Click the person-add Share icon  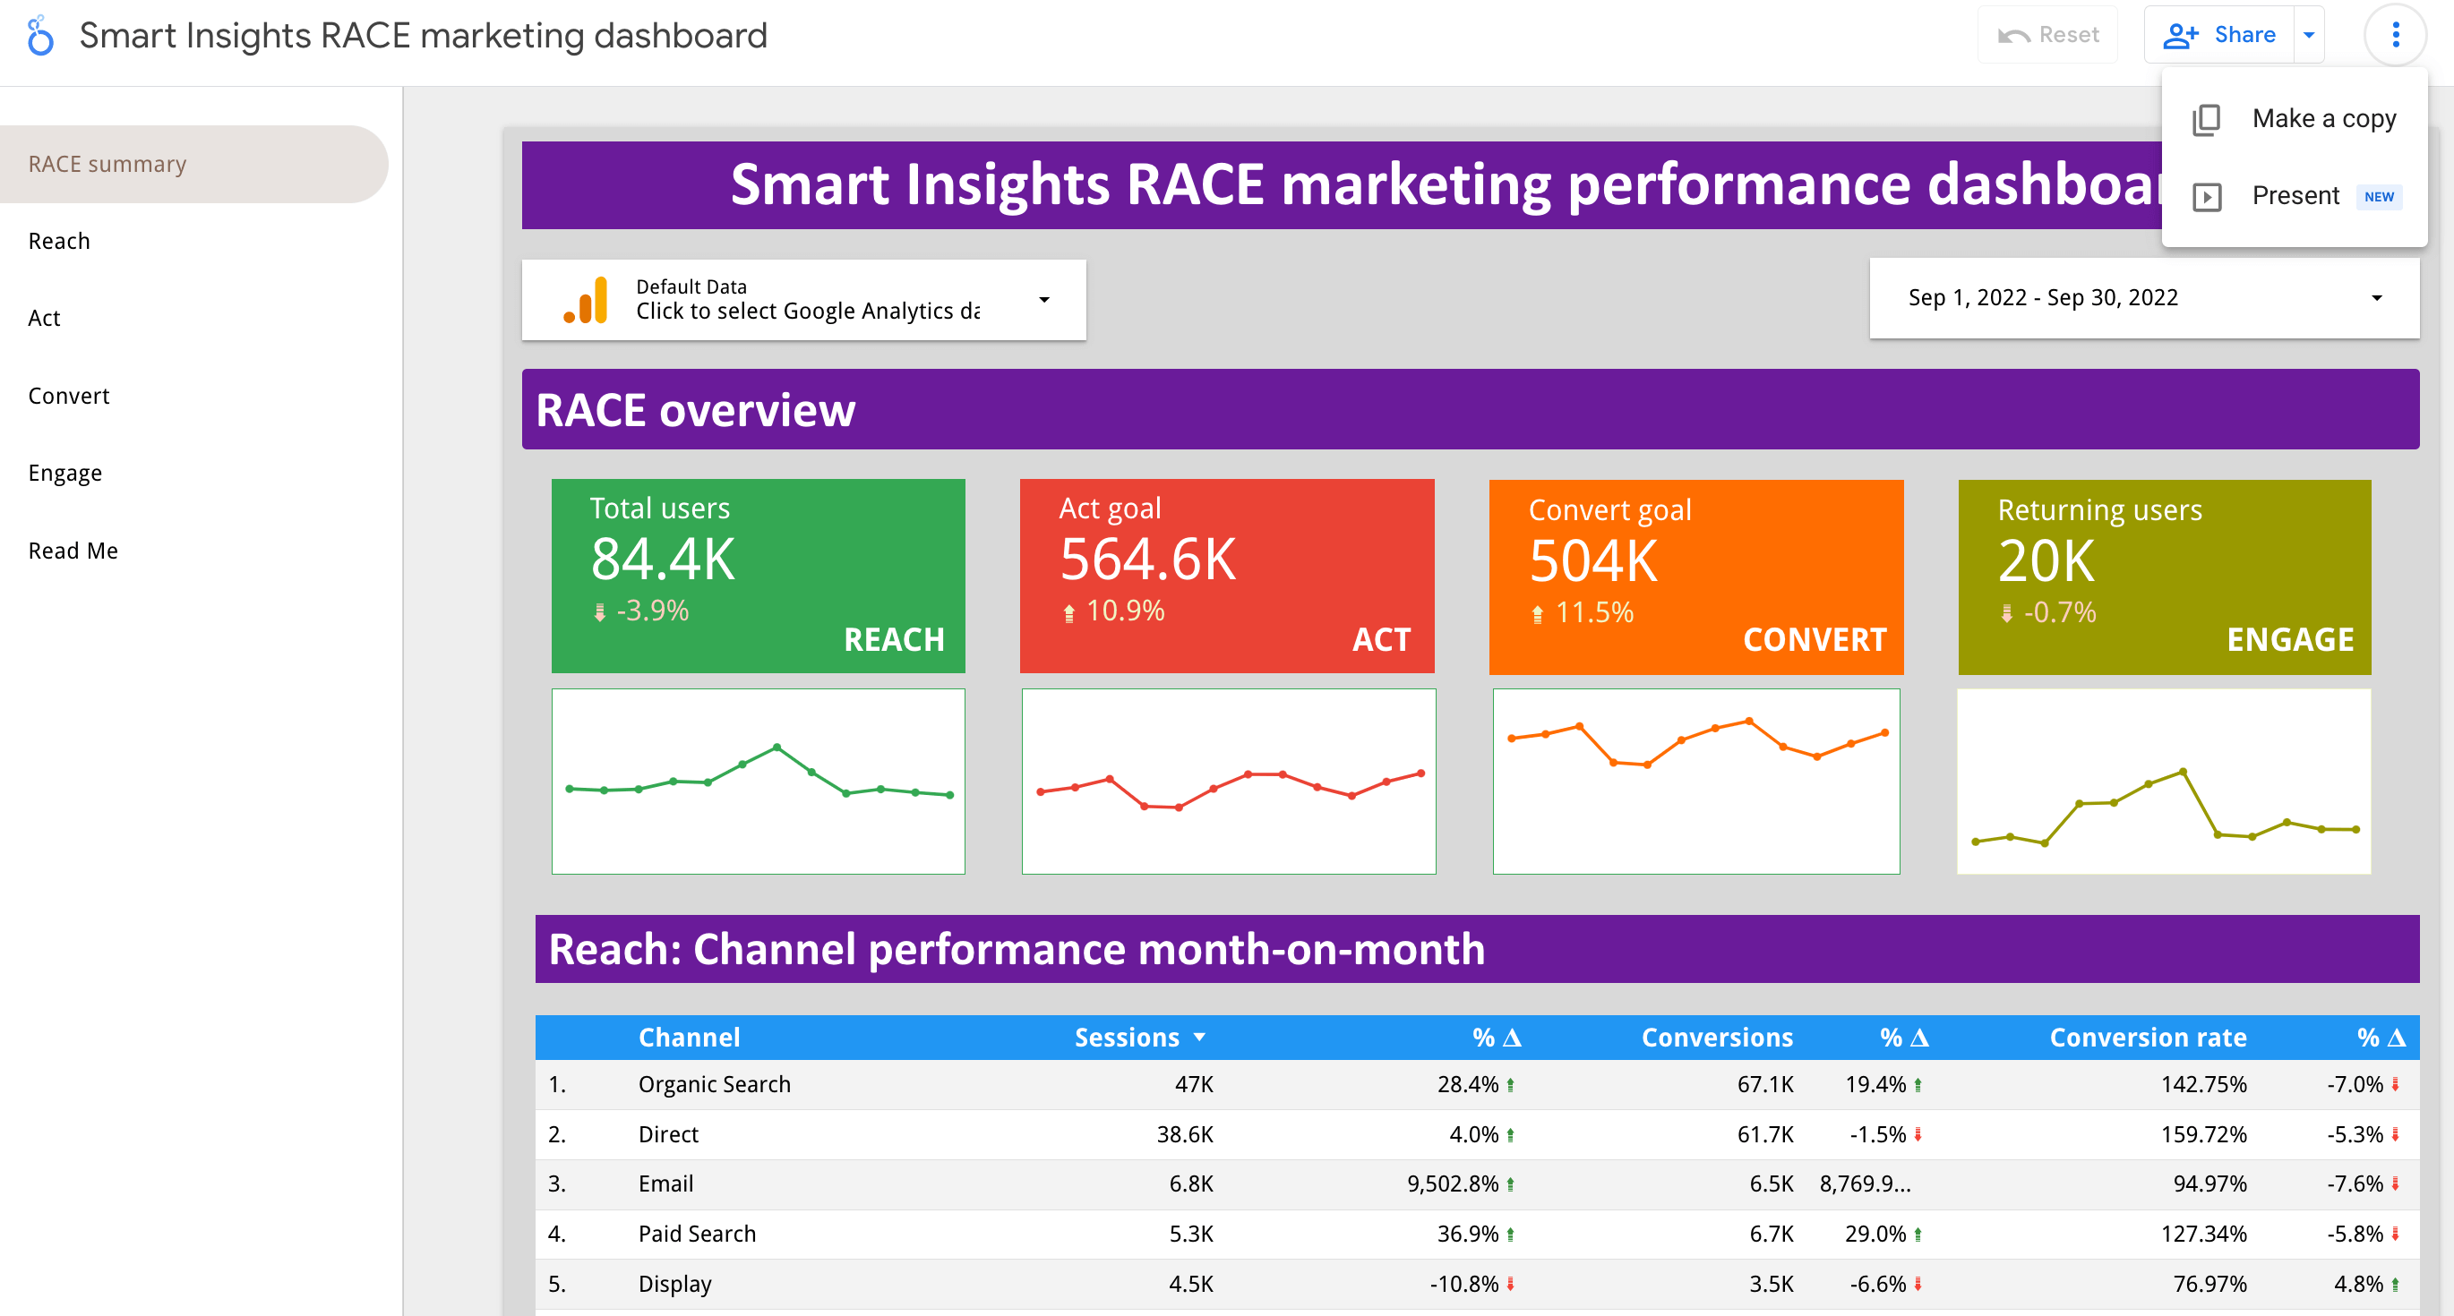click(2182, 34)
